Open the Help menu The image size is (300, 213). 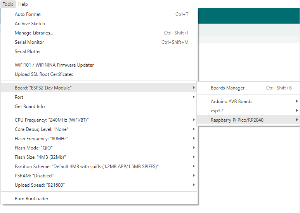23,4
